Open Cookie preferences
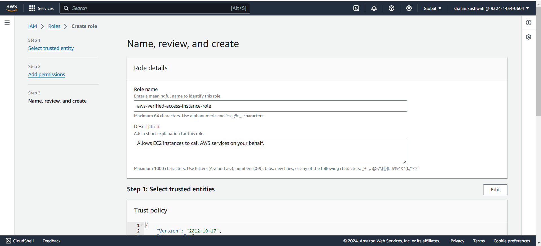 point(512,241)
